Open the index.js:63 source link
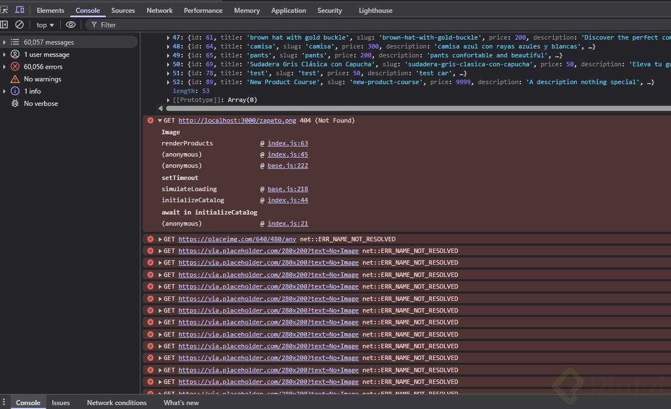This screenshot has width=671, height=409. [288, 143]
